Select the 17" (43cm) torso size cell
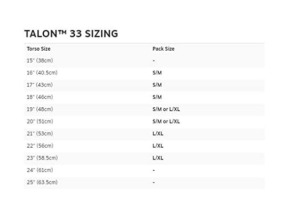 click(x=40, y=85)
